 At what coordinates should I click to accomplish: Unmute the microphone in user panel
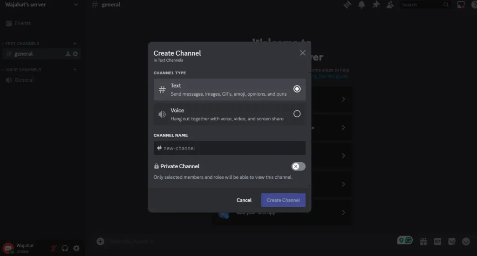click(53, 249)
